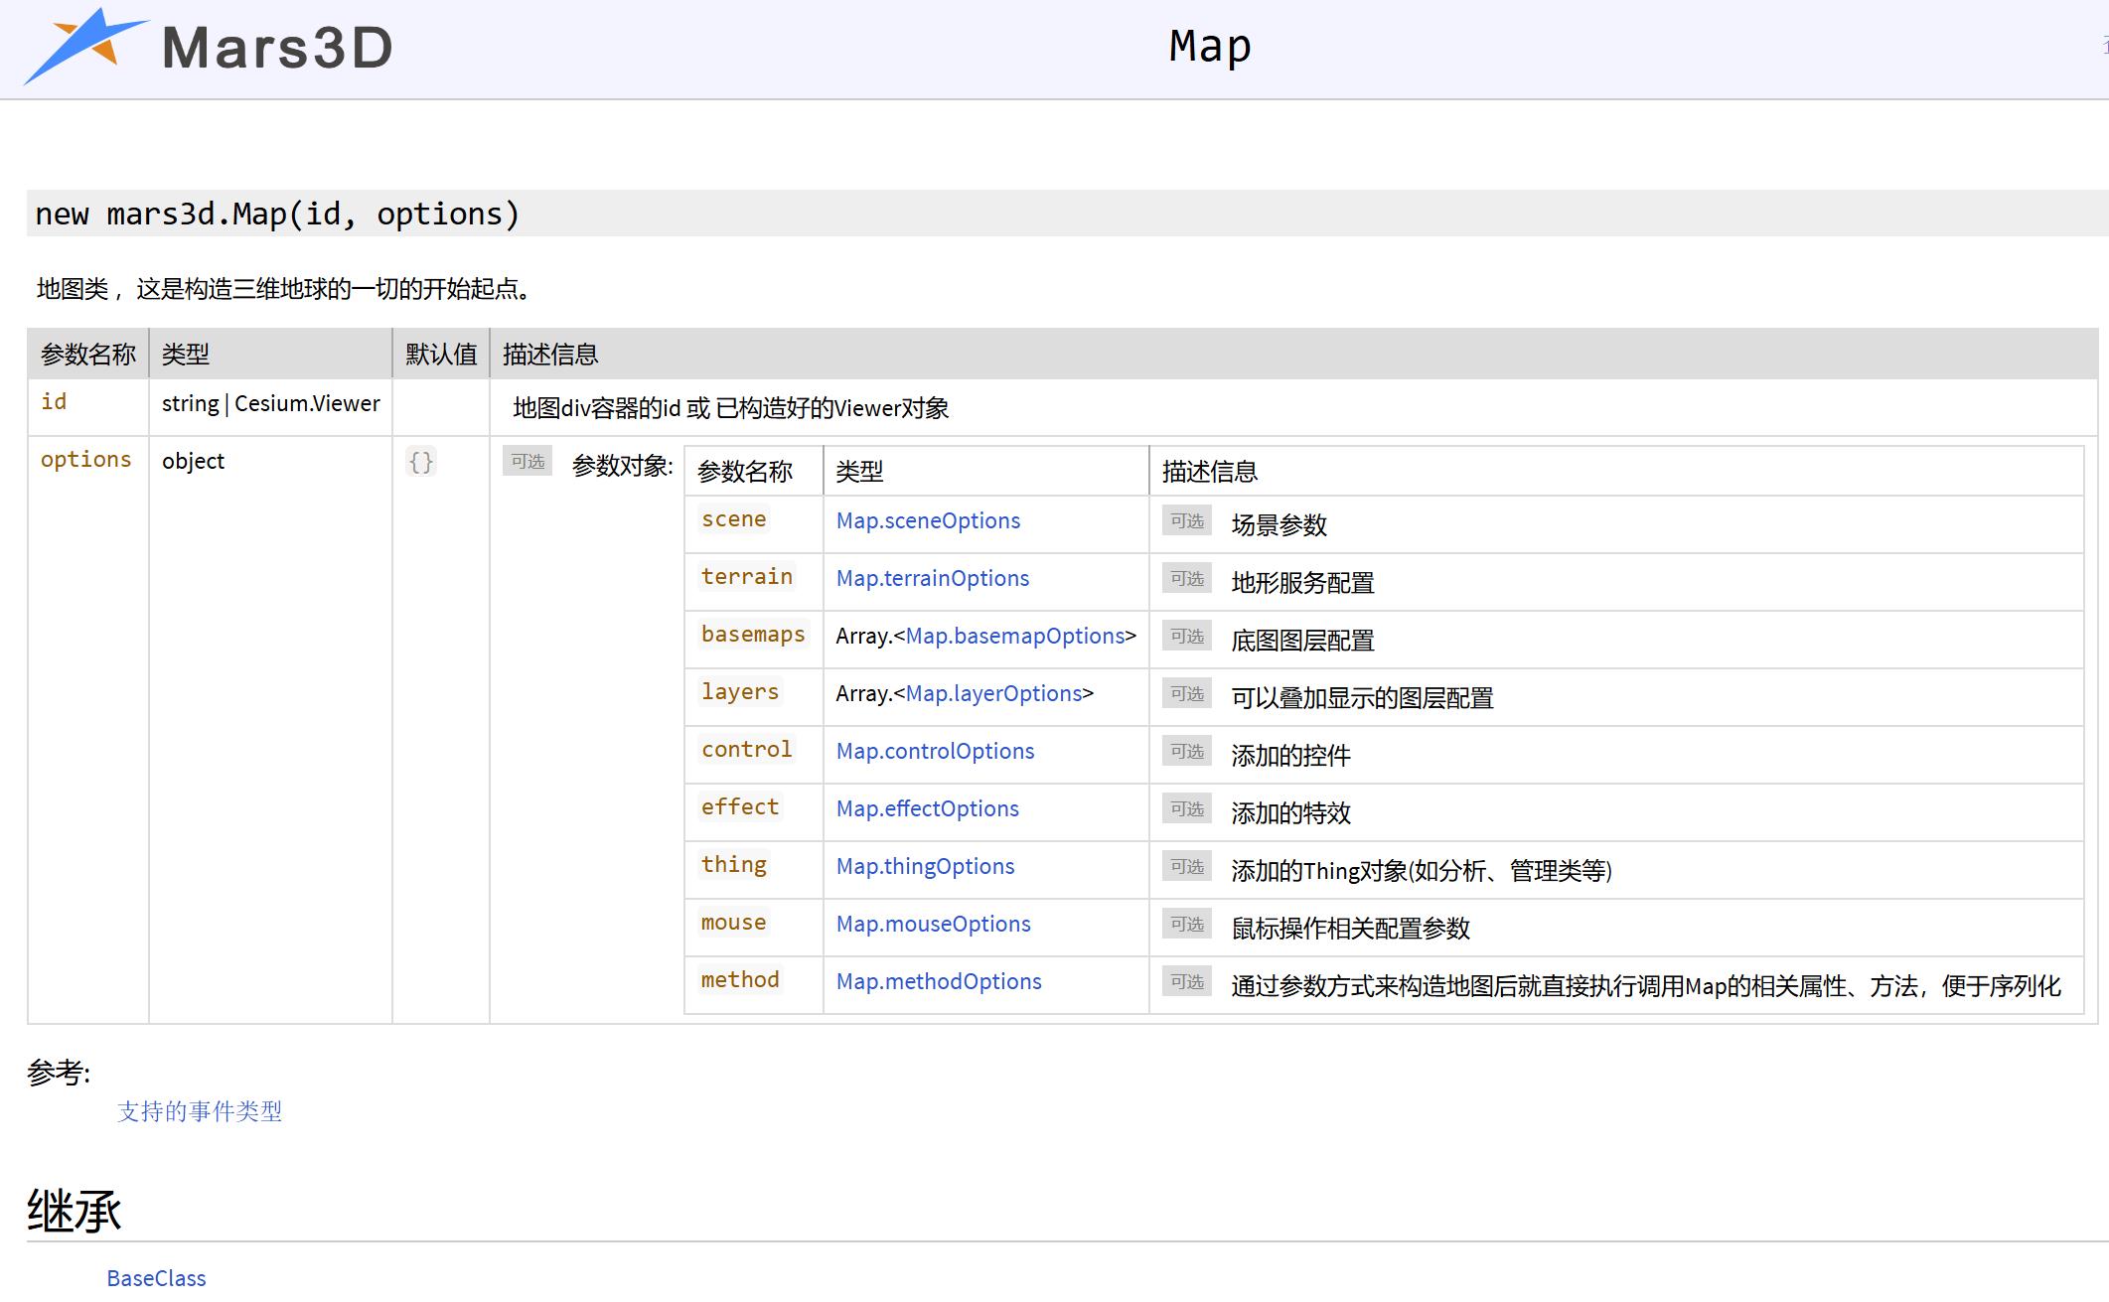2109x1302 pixels.
Task: Open the Map.terrainOptions link
Action: click(932, 578)
